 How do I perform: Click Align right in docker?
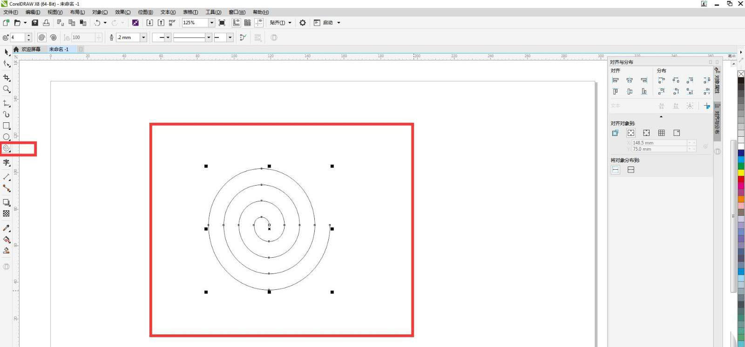[644, 80]
